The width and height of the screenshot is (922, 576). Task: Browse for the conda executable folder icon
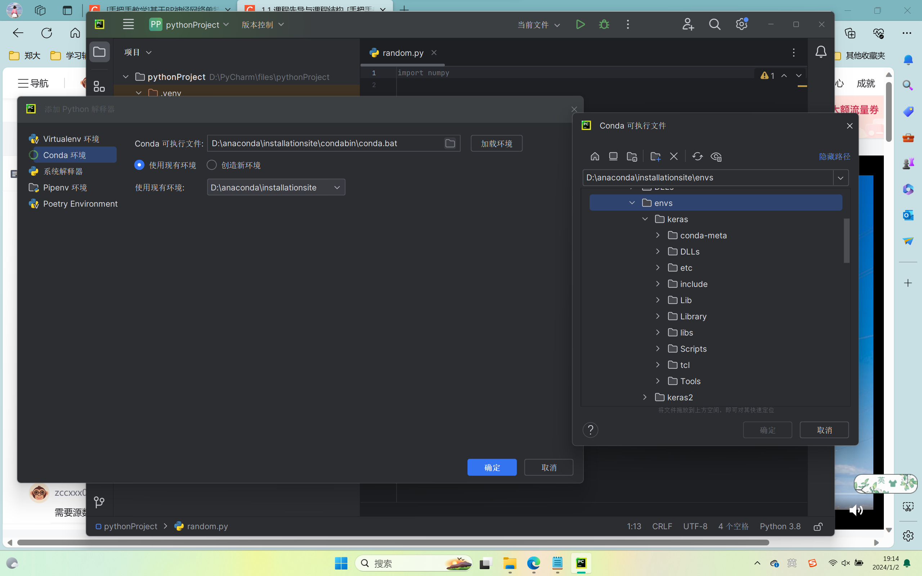tap(450, 143)
